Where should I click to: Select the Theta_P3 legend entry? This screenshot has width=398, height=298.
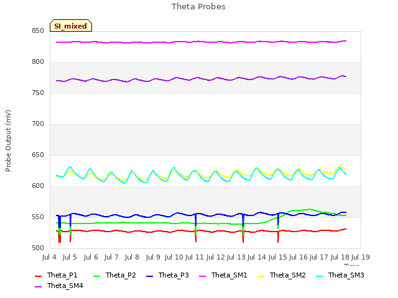(x=168, y=275)
